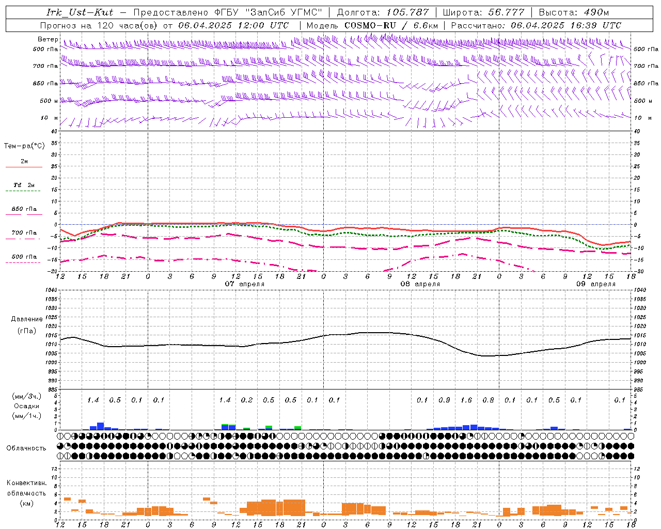Click the 08 апреля date label
The width and height of the screenshot is (661, 529).
coord(420,284)
